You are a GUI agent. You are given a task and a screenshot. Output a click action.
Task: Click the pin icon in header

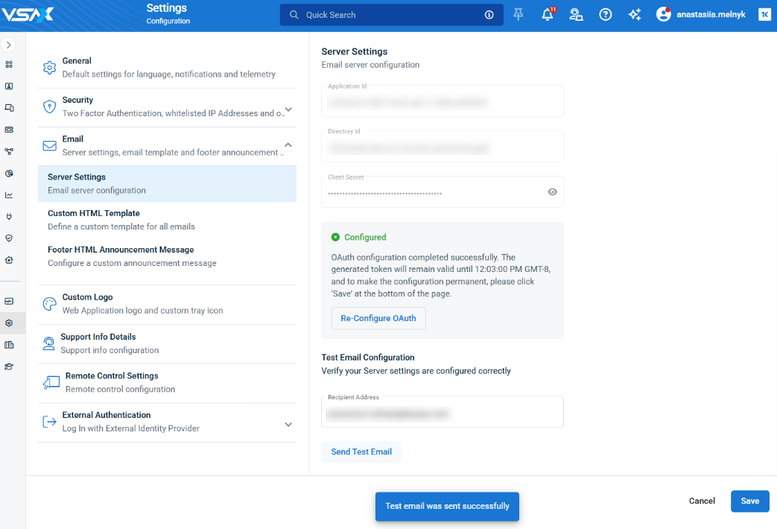518,15
